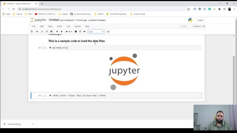Image resolution: width=237 pixels, height=133 pixels.
Task: Paste cells below icon
Action: 52,31
